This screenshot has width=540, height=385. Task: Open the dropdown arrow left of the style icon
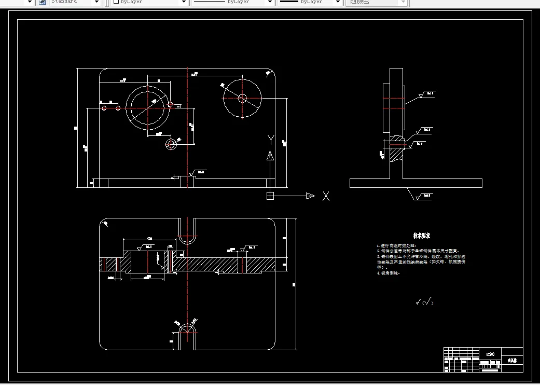pyautogui.click(x=30, y=2)
